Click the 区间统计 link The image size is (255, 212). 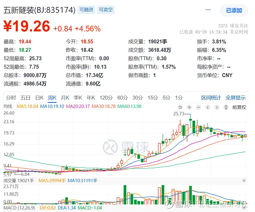211,98
